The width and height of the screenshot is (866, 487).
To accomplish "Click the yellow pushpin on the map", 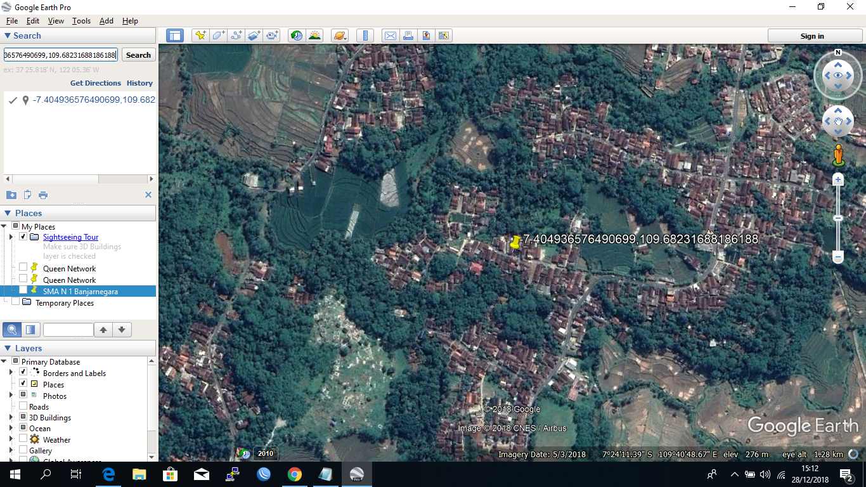I will 515,242.
